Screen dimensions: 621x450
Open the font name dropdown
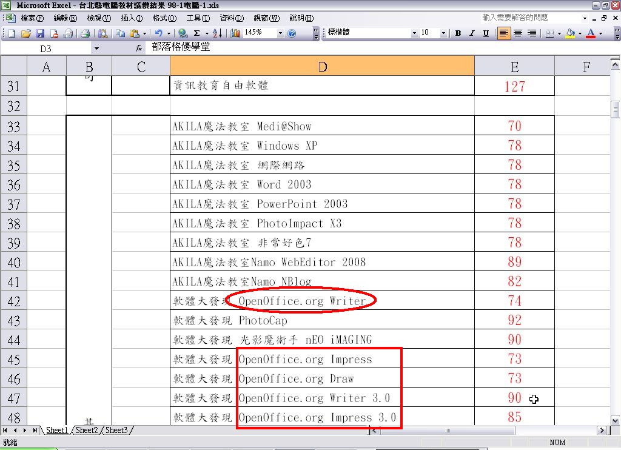pos(414,33)
